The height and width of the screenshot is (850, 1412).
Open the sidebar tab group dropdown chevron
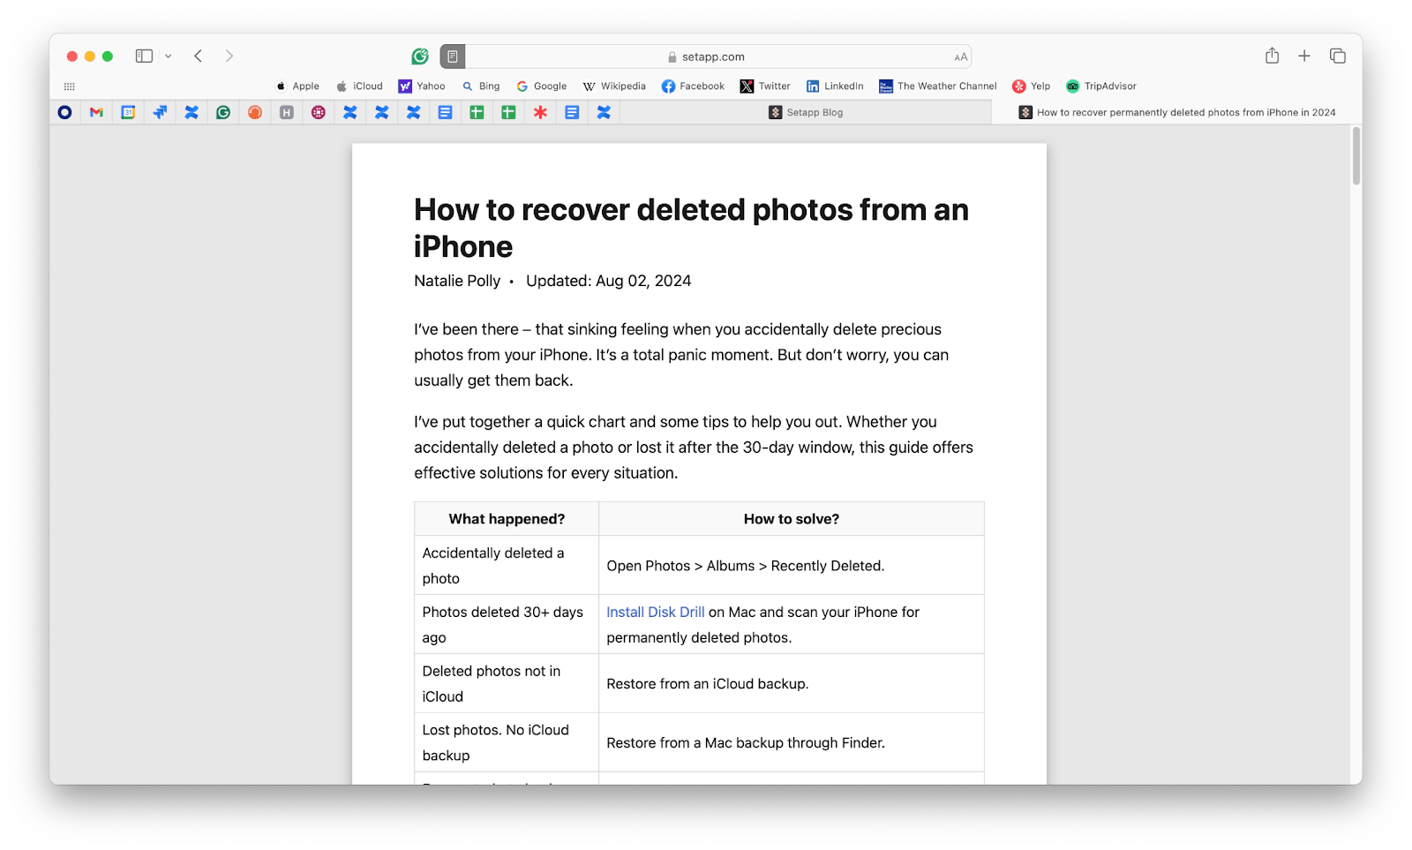click(168, 56)
